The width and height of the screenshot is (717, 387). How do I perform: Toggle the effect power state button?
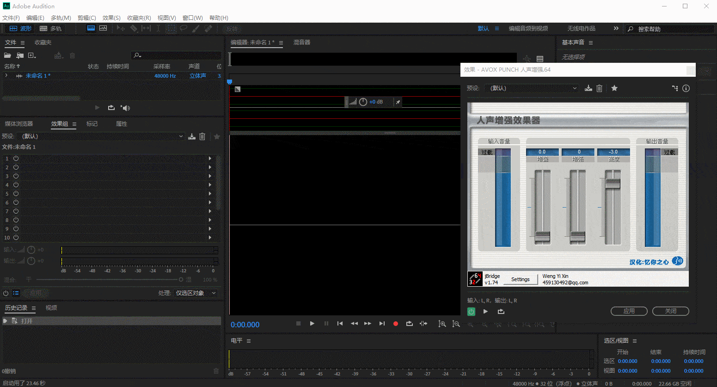coord(471,312)
